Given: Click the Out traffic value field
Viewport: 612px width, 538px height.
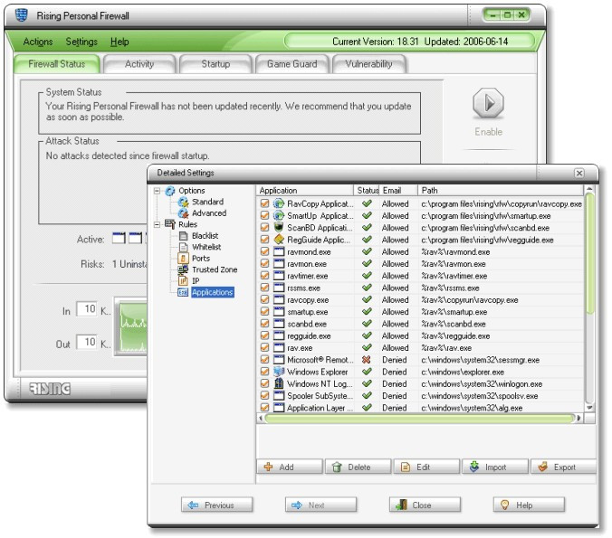Looking at the screenshot, I should [x=87, y=342].
